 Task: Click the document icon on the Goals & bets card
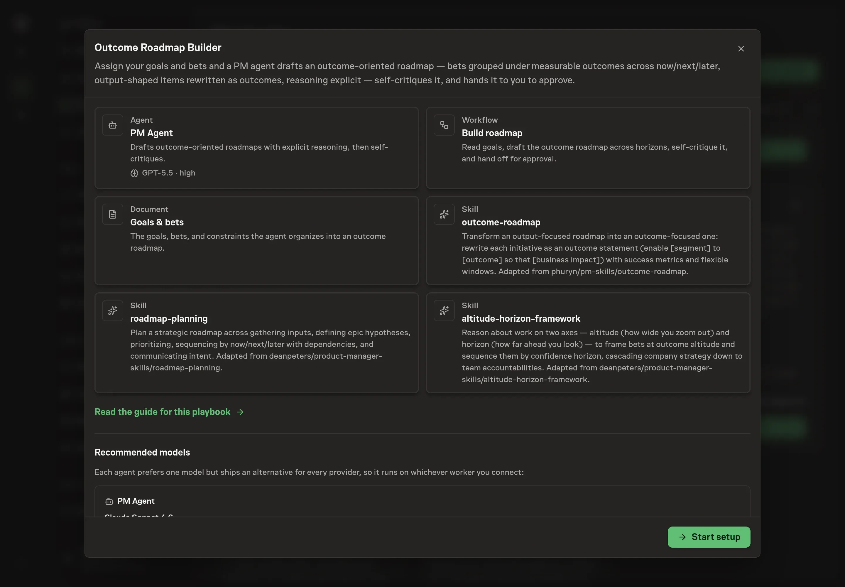tap(112, 215)
